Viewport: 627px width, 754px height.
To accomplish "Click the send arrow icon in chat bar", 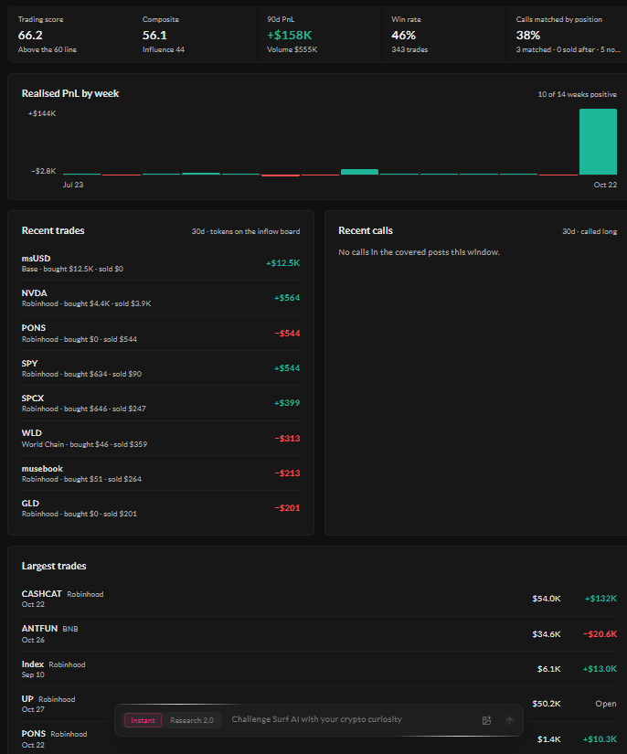I will (509, 720).
